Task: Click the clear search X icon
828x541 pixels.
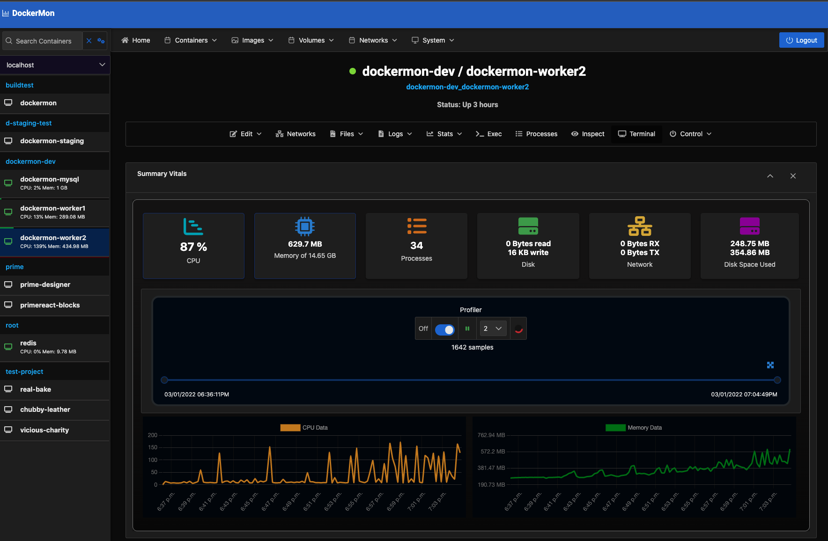Action: (x=89, y=41)
